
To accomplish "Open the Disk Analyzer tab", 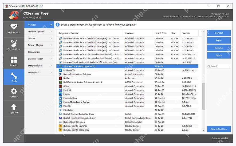I will [39, 52].
